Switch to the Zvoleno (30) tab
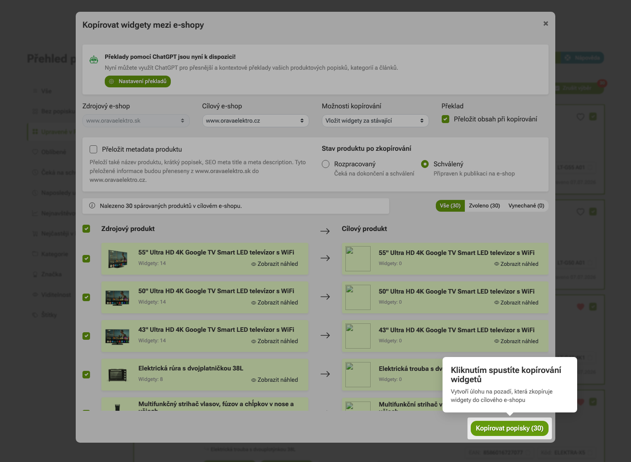631x462 pixels. tap(485, 206)
